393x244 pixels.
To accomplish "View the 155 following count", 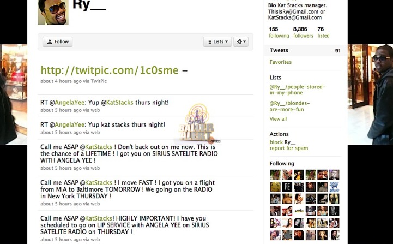I will (x=279, y=32).
